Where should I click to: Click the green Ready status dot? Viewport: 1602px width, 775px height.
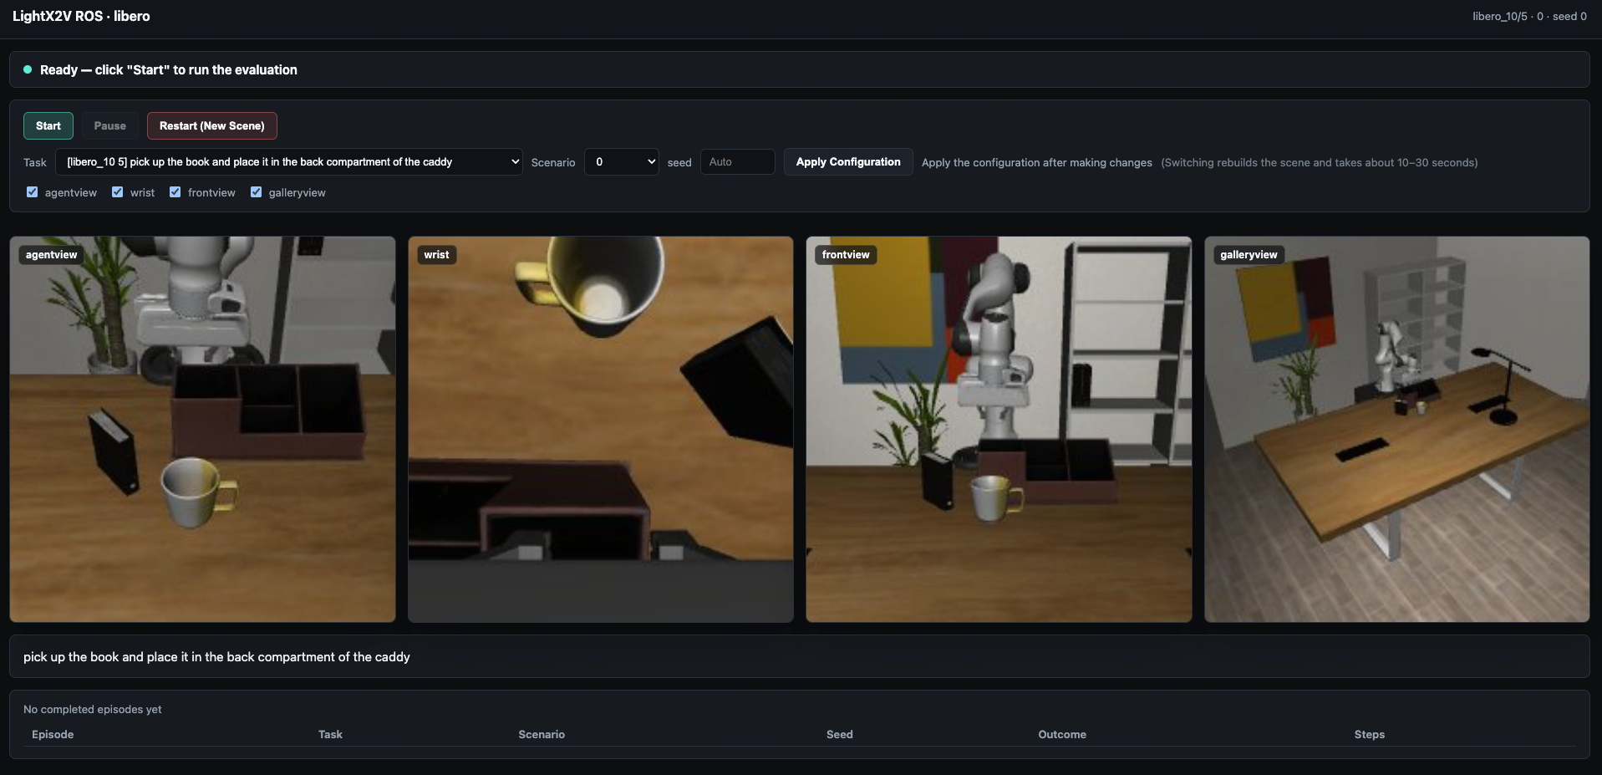click(x=28, y=69)
